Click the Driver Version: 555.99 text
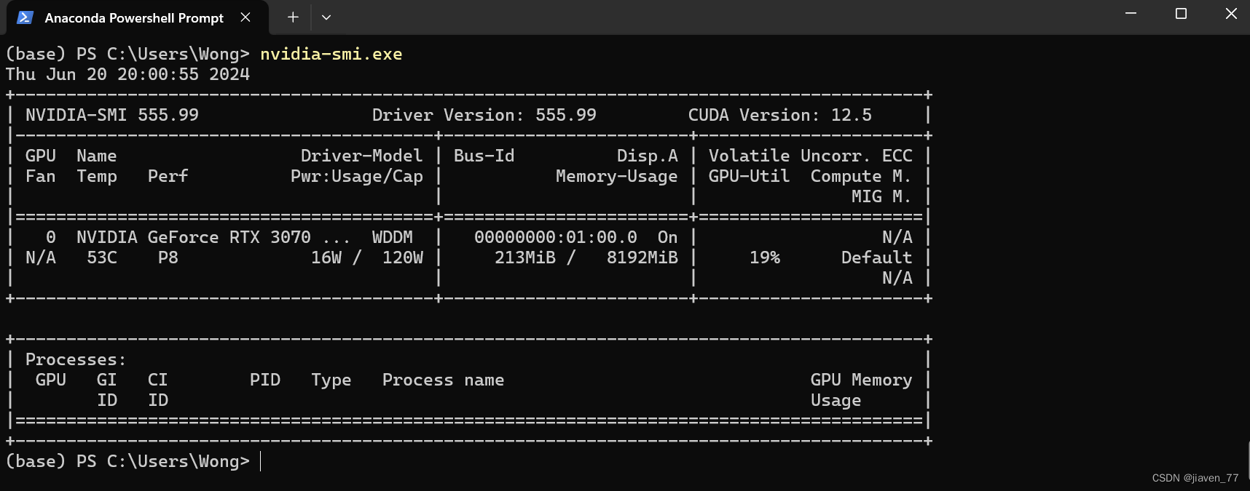This screenshot has height=491, width=1250. coord(484,115)
